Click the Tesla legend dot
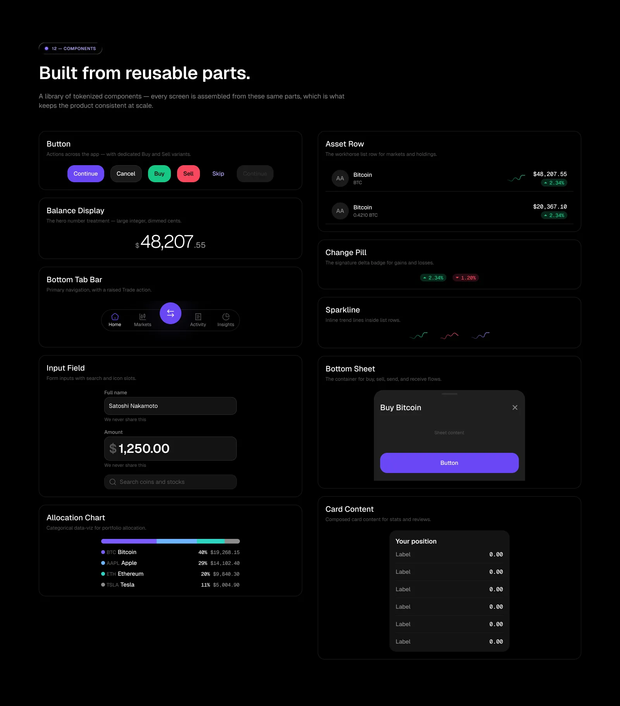Viewport: 620px width, 706px height. 103,585
